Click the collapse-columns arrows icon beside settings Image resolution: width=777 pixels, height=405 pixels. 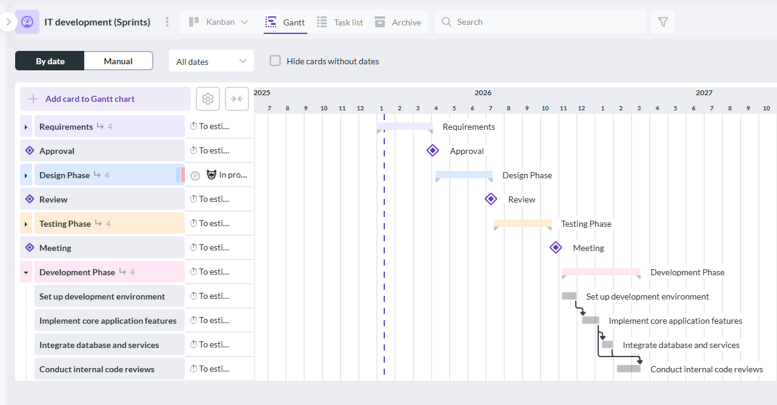236,98
